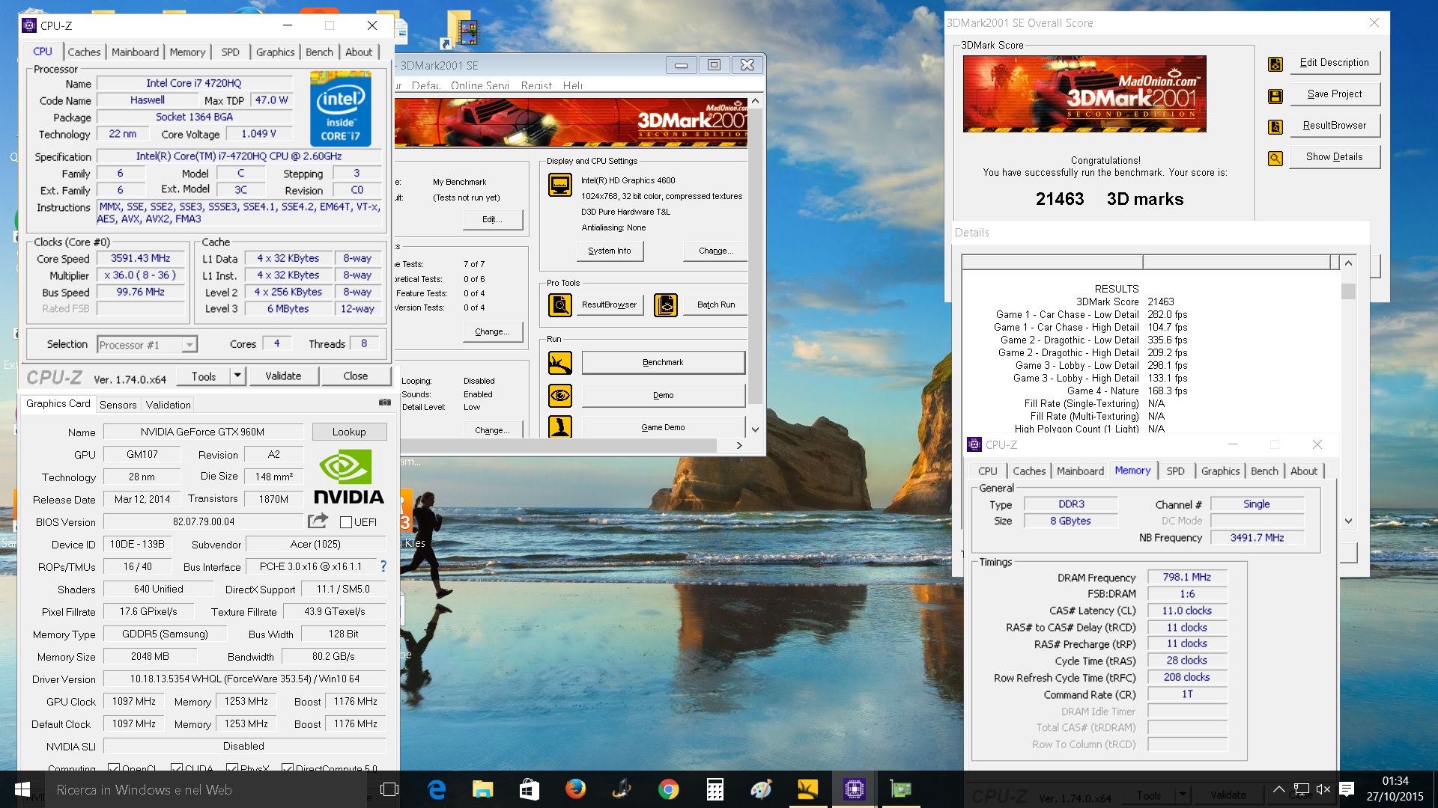Screen dimensions: 1438x808
Task: Toggle the CUDA checkbox
Action: (177, 768)
